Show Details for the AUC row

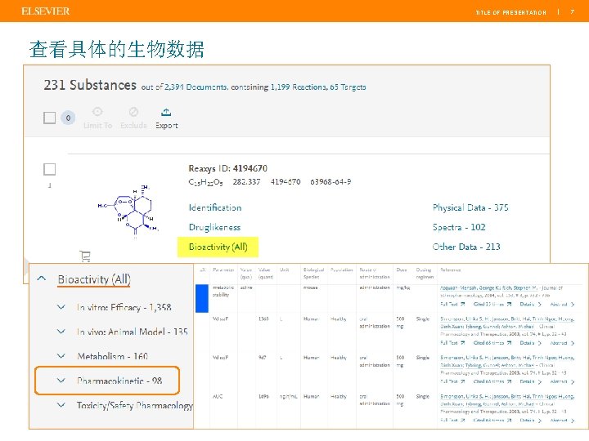pyautogui.click(x=530, y=421)
